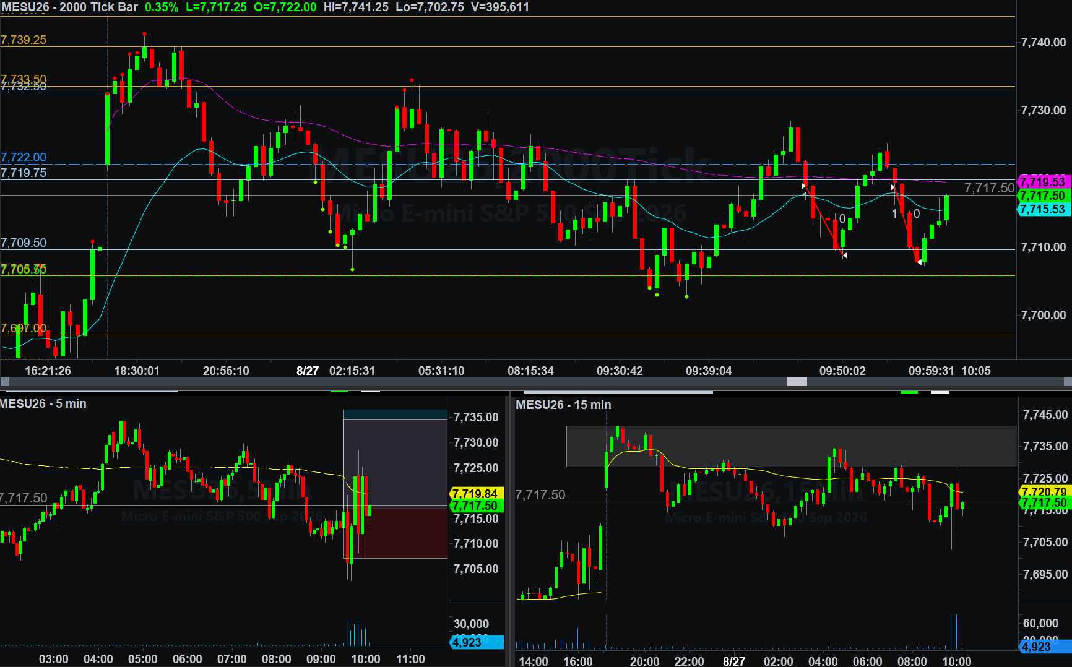Click the V=395,611 volume value in header
Viewport: 1072px width, 667px height.
click(x=500, y=7)
